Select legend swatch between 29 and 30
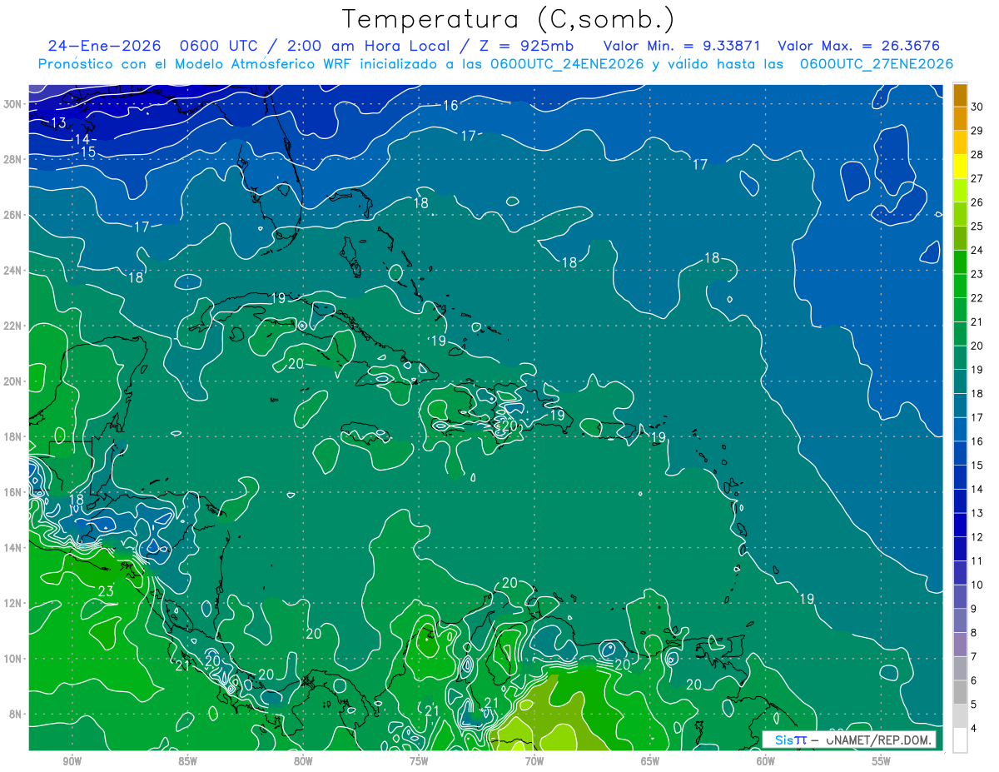This screenshot has width=999, height=772. point(960,118)
